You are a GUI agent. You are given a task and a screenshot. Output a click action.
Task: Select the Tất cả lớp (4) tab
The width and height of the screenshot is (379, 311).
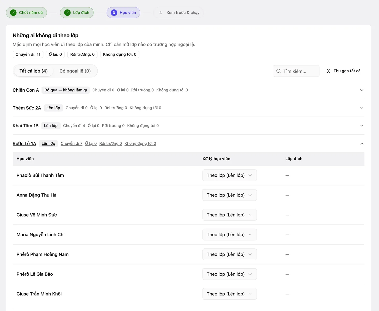click(x=33, y=71)
